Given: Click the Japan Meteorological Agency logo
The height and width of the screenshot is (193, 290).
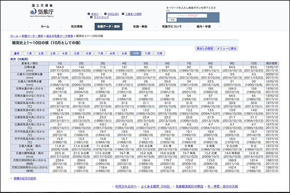Looking at the screenshot, I should point(41,11).
